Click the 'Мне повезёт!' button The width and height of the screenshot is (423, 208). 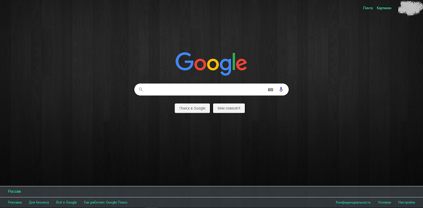[229, 108]
